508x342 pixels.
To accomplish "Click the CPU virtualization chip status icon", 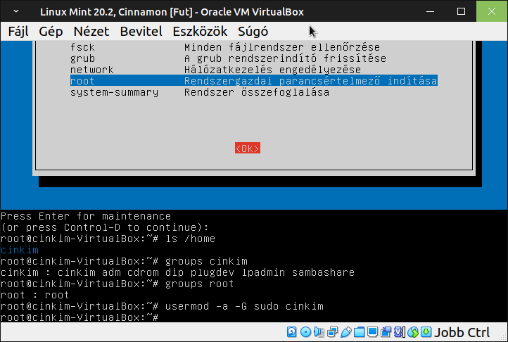I will click(x=399, y=332).
